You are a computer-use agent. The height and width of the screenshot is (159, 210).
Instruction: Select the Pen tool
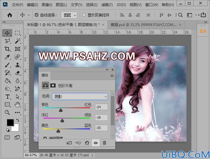(17, 89)
